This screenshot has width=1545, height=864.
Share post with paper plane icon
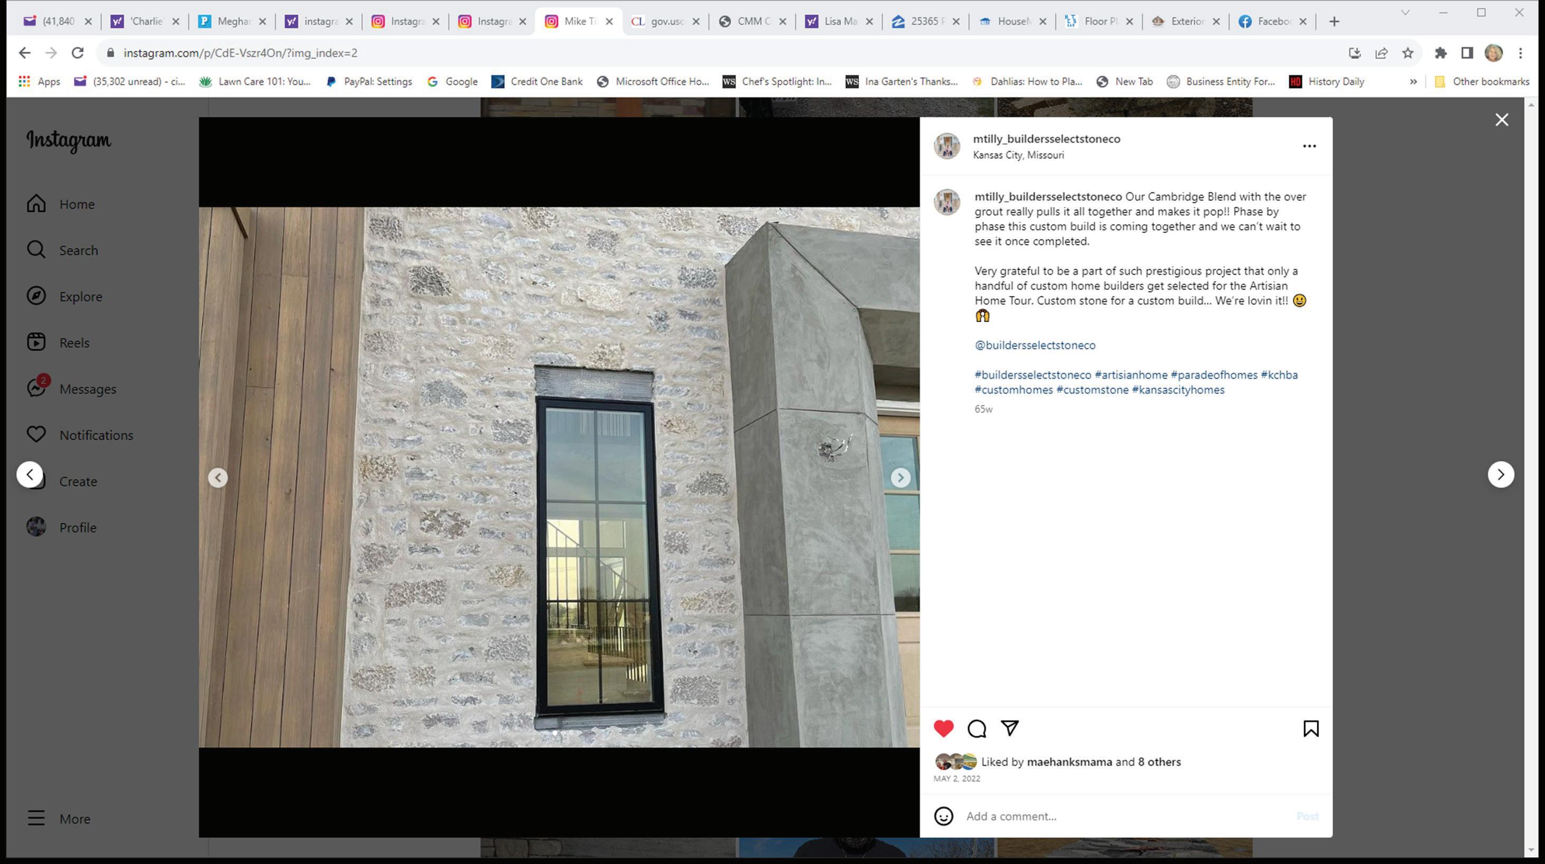coord(1009,728)
